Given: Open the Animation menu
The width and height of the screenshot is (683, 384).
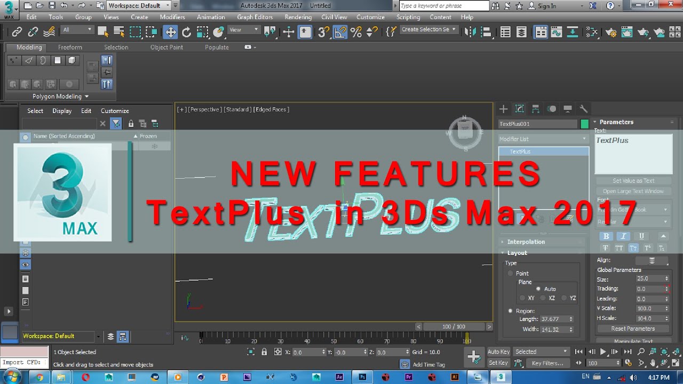Looking at the screenshot, I should pyautogui.click(x=211, y=17).
